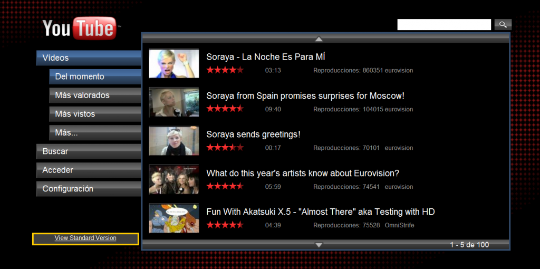Click the 09:40 duration text
Screen dimensions: 540x269
pyautogui.click(x=273, y=109)
